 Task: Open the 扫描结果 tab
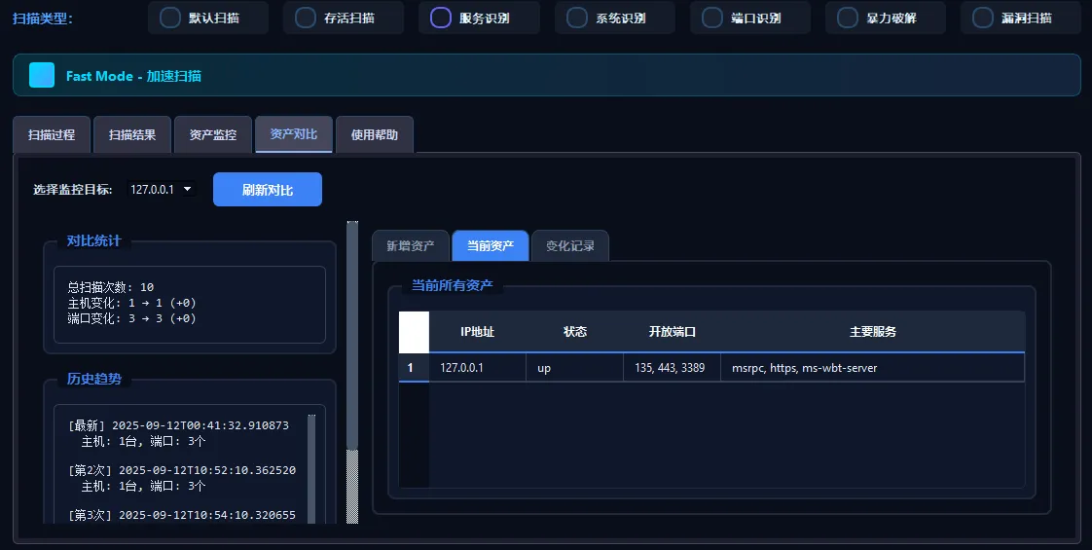click(x=132, y=135)
